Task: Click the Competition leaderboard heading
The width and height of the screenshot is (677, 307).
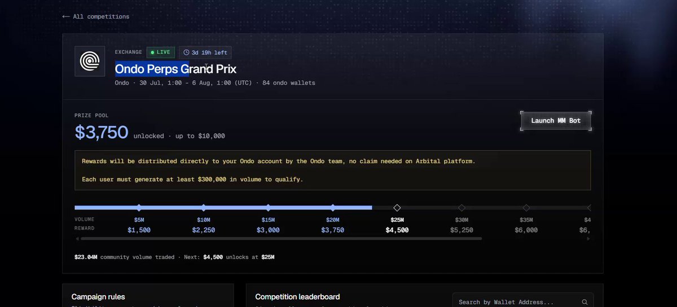Action: [x=297, y=296]
